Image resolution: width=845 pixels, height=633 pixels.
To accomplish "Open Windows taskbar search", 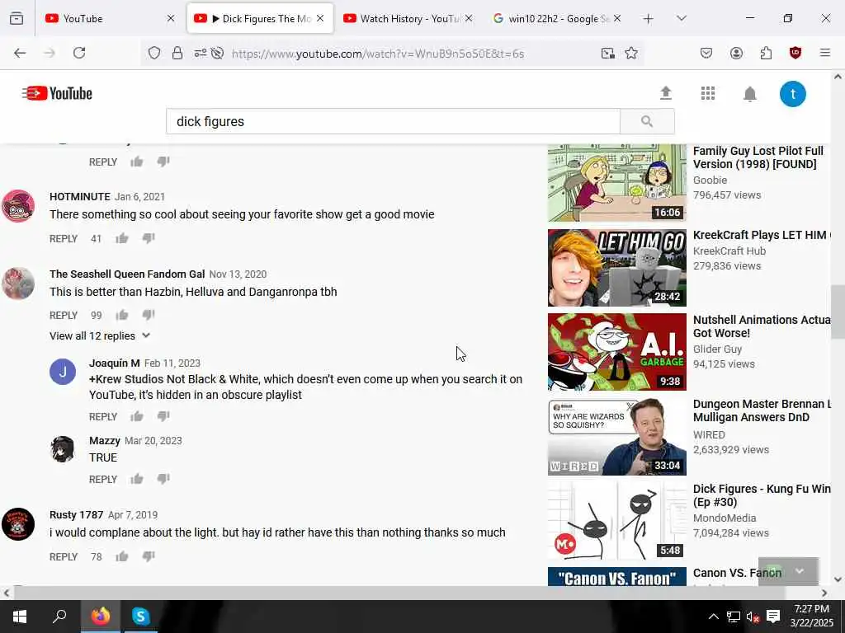I will pos(59,617).
